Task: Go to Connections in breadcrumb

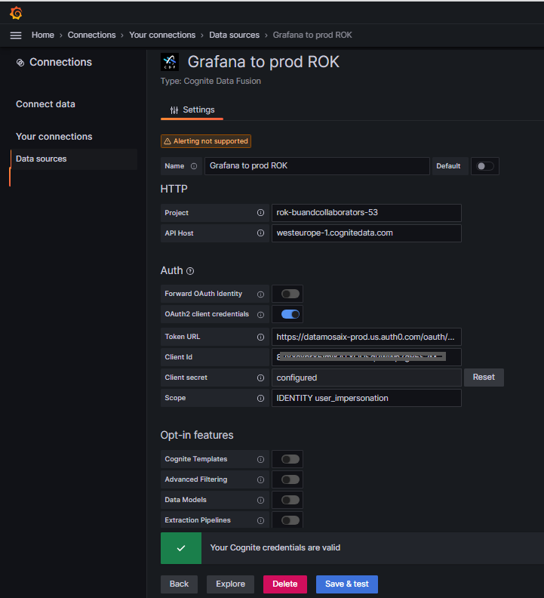Action: (91, 35)
